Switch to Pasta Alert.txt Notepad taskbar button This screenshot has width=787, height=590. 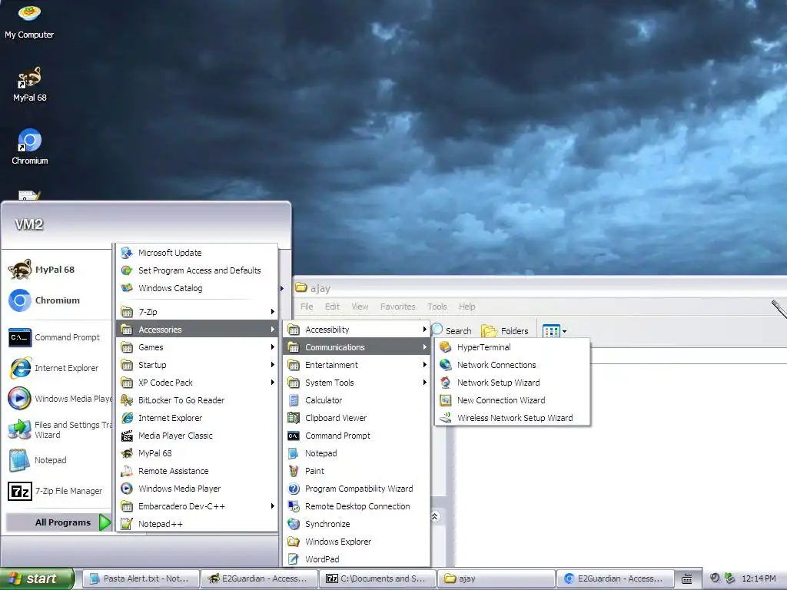pos(140,578)
